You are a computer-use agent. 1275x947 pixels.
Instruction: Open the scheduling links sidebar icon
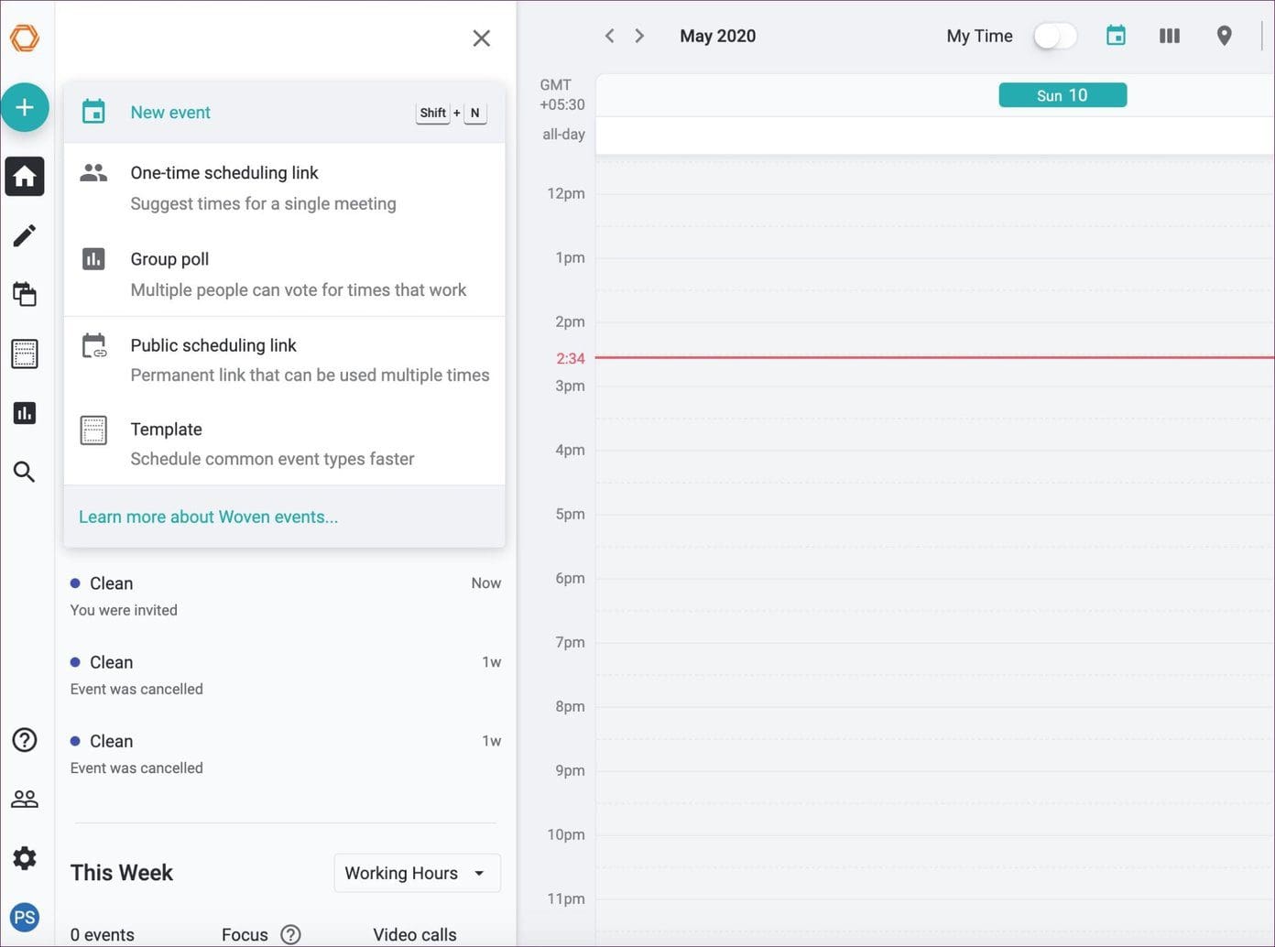[x=25, y=294]
